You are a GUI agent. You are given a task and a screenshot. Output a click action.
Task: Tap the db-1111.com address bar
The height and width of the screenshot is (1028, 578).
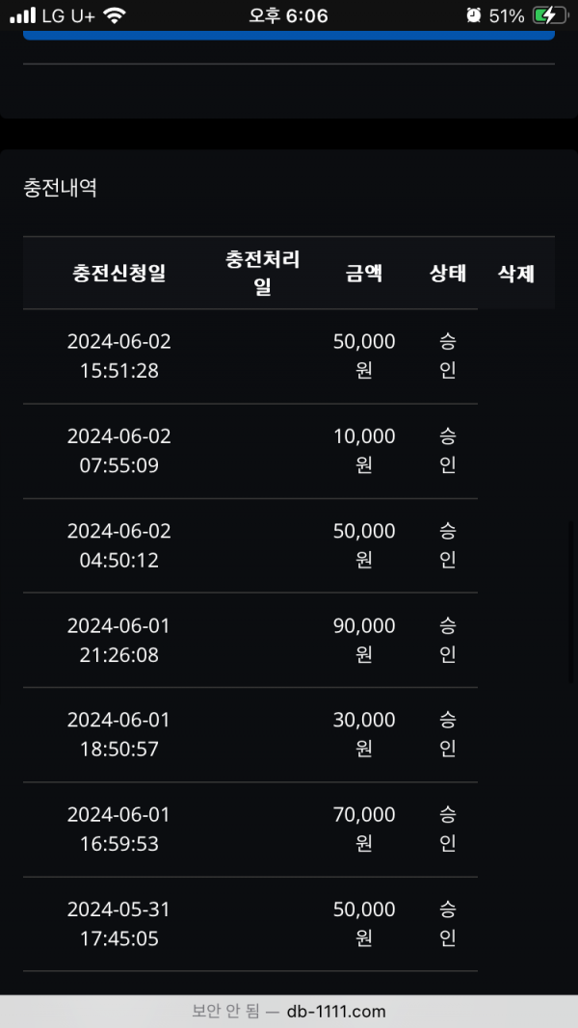(289, 1012)
